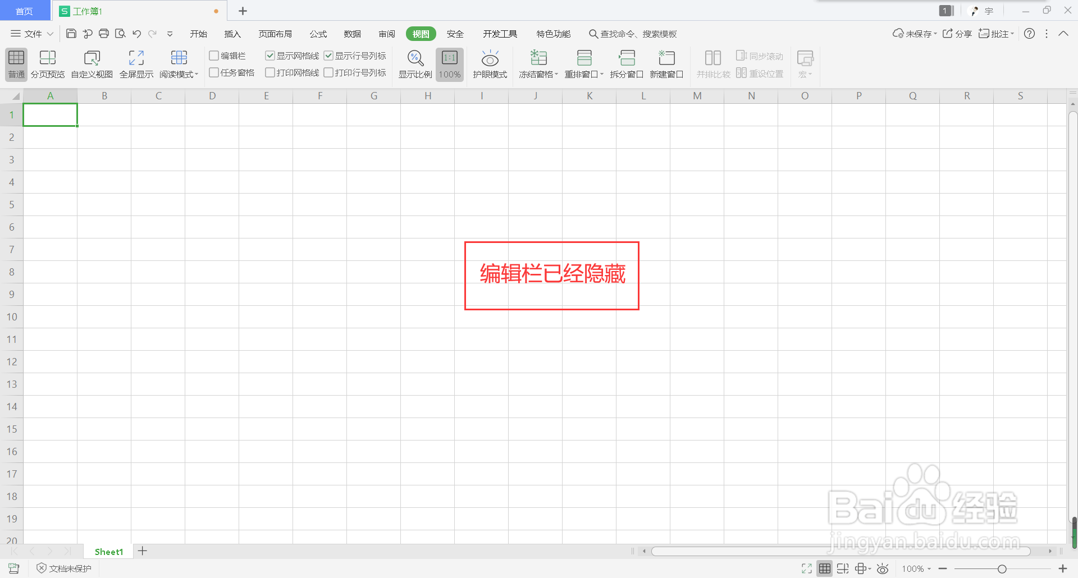Turn on Eye Protection mode (护眼模式)
1078x578 pixels.
(x=490, y=65)
